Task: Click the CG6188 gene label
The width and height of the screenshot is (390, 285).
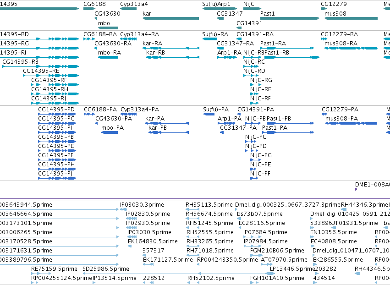Action: [94, 4]
